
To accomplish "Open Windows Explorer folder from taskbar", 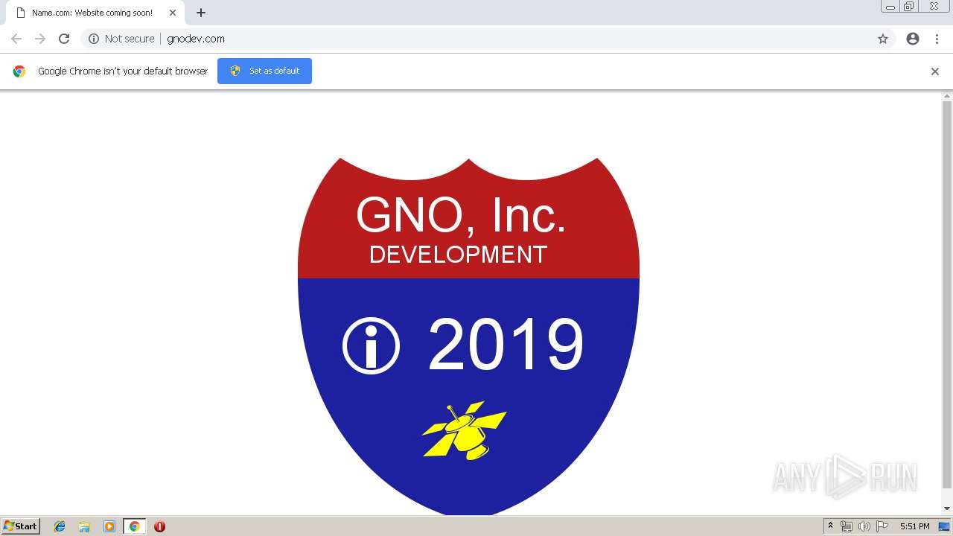I will click(x=84, y=526).
